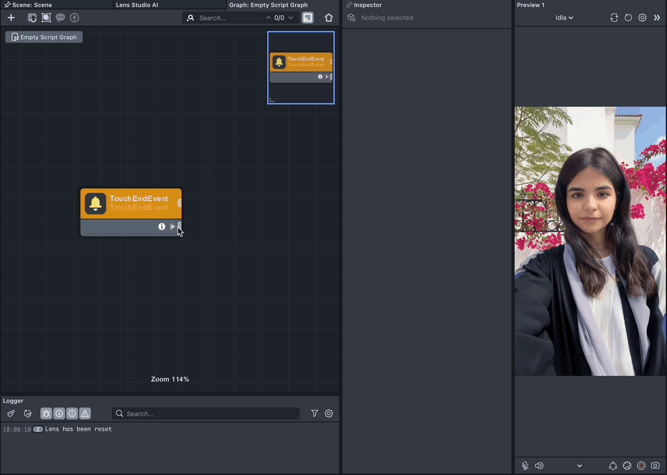Switch to the Scene: Scene tab
This screenshot has width=667, height=475.
click(x=32, y=5)
